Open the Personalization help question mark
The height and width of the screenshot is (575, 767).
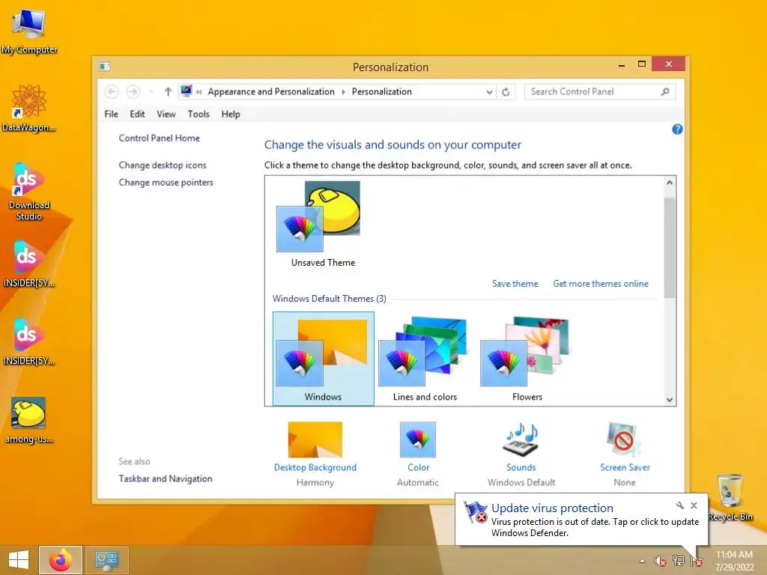677,129
